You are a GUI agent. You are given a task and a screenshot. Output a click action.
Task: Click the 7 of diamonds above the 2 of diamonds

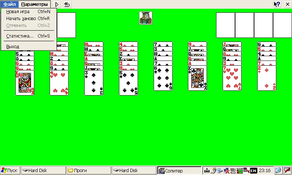click(267, 63)
